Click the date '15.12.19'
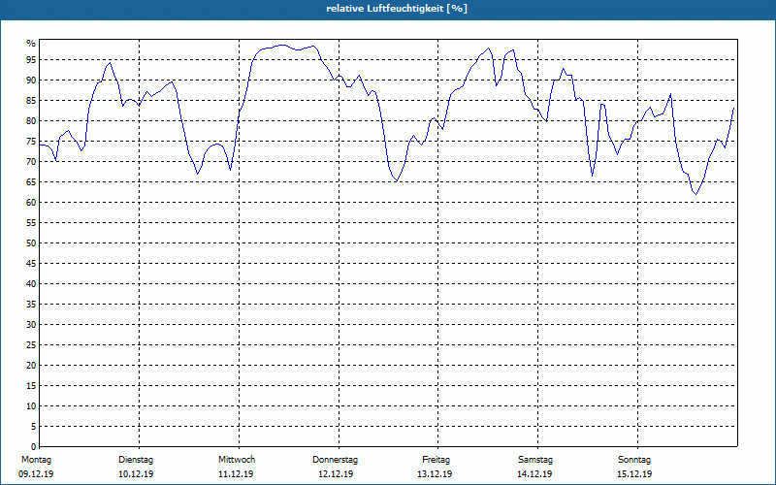This screenshot has width=776, height=485. click(634, 474)
